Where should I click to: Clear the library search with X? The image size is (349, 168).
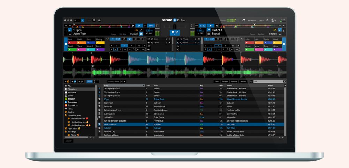pos(284,82)
